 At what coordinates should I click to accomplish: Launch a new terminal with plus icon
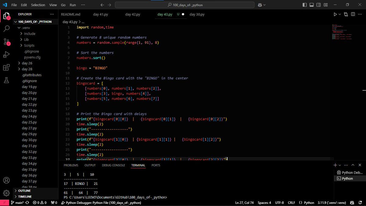[x=335, y=165]
